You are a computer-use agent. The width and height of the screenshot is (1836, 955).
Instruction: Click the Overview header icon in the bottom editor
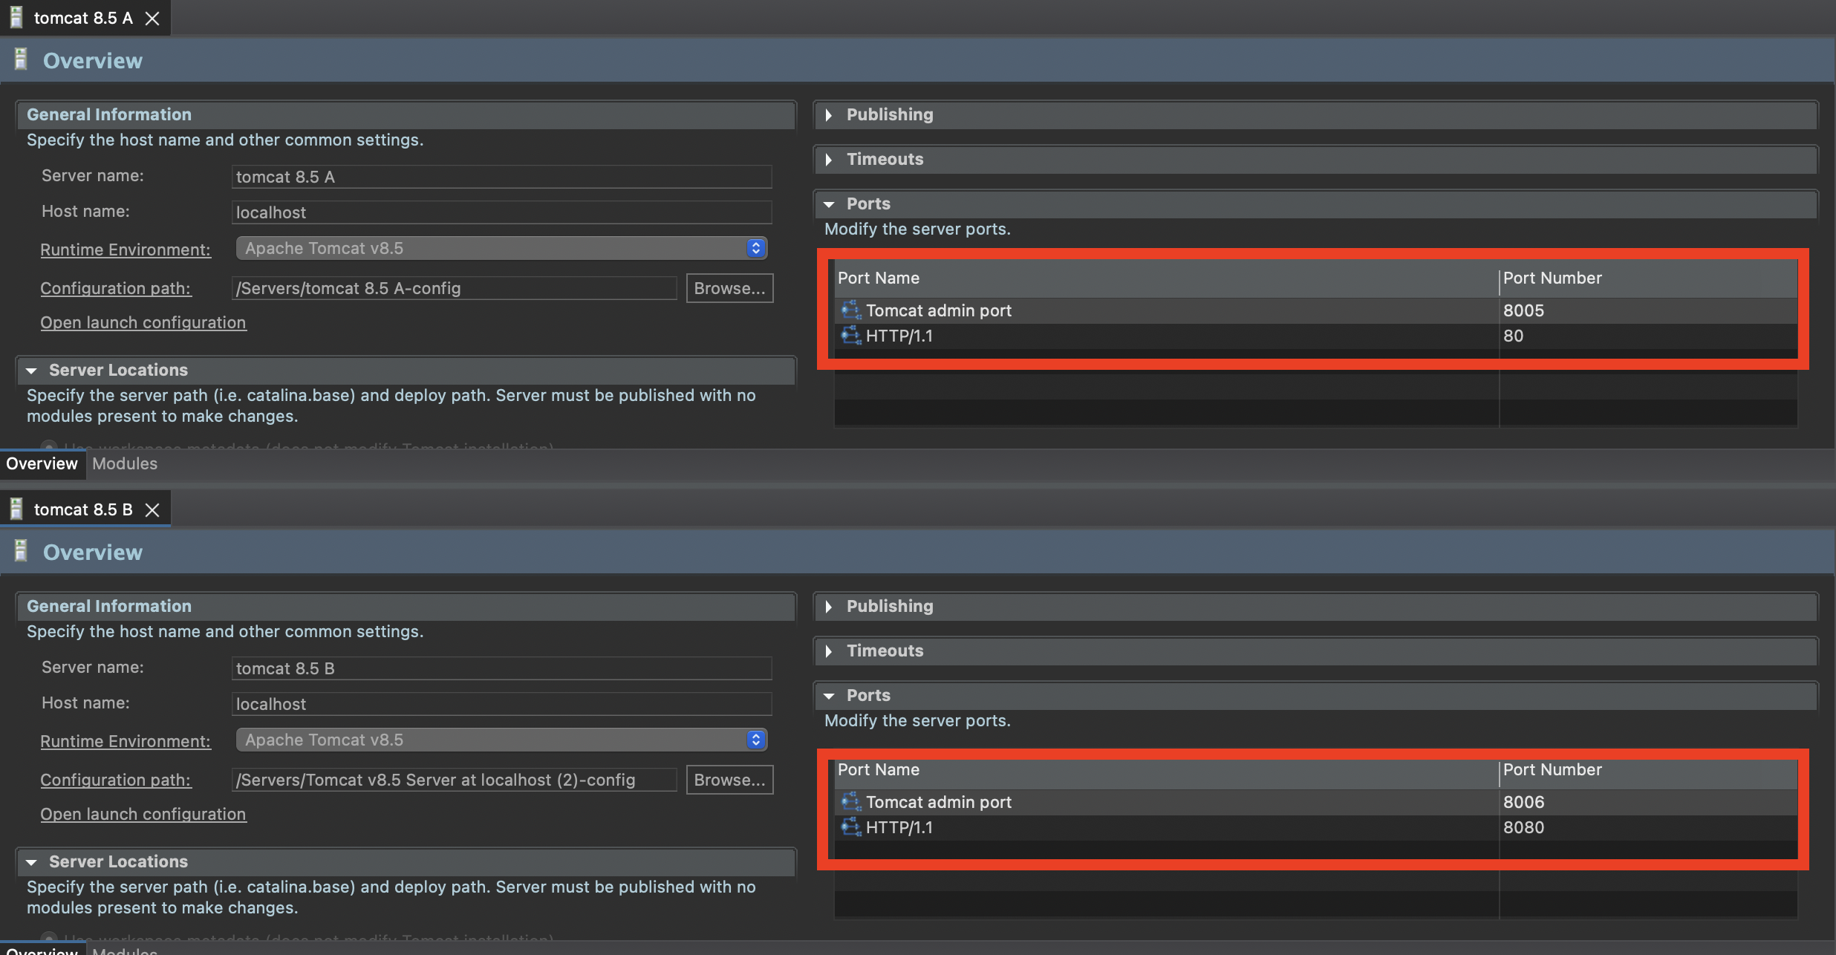click(x=21, y=552)
